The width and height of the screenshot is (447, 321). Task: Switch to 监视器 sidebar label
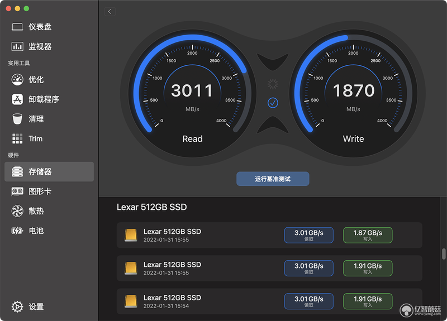[40, 46]
